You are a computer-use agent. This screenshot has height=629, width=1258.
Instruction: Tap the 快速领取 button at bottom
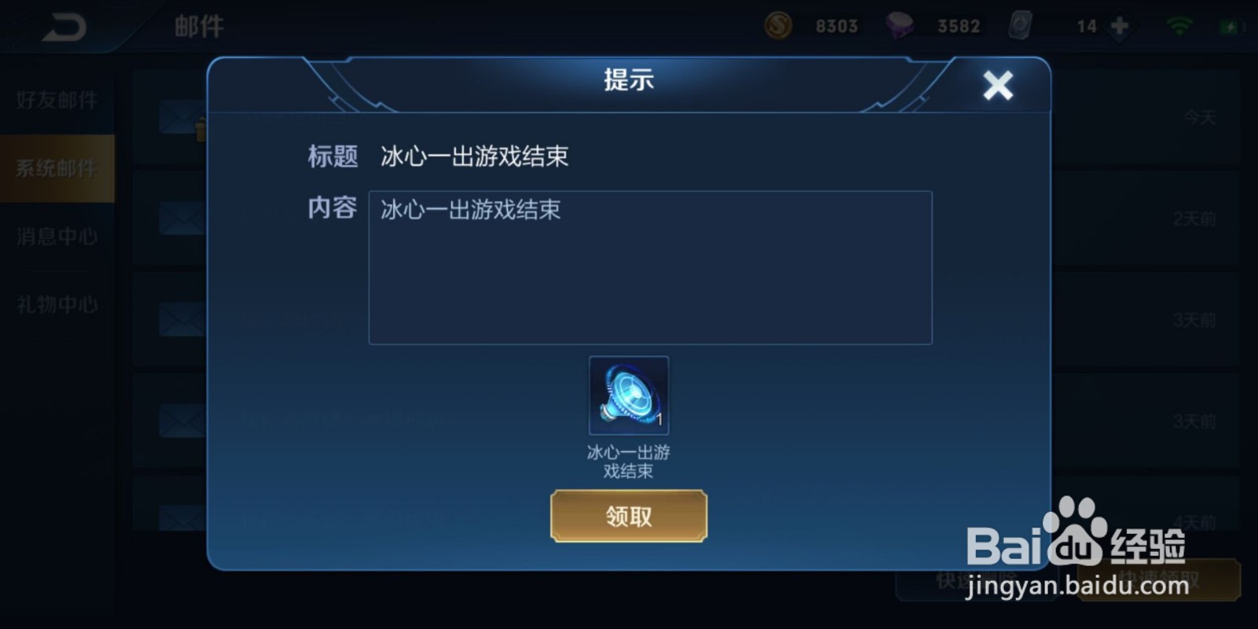pos(1159,580)
